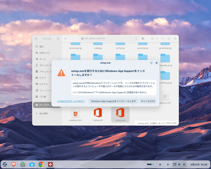211x169 pixels.
Task: Select the access.ja-jp folder
Action: point(75,46)
